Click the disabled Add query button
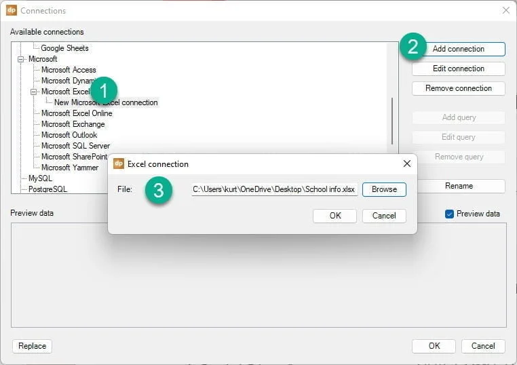Image resolution: width=517 pixels, height=365 pixels. pos(458,117)
